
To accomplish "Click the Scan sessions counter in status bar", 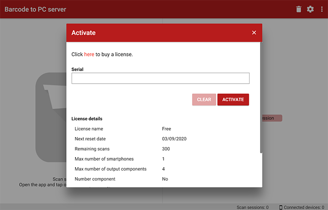I will tap(253, 207).
